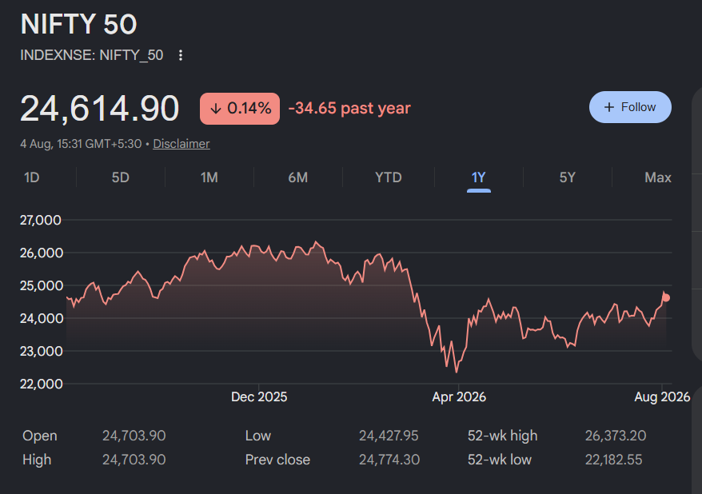Click the 'Open' stat label
The height and width of the screenshot is (494, 702).
[x=40, y=436]
